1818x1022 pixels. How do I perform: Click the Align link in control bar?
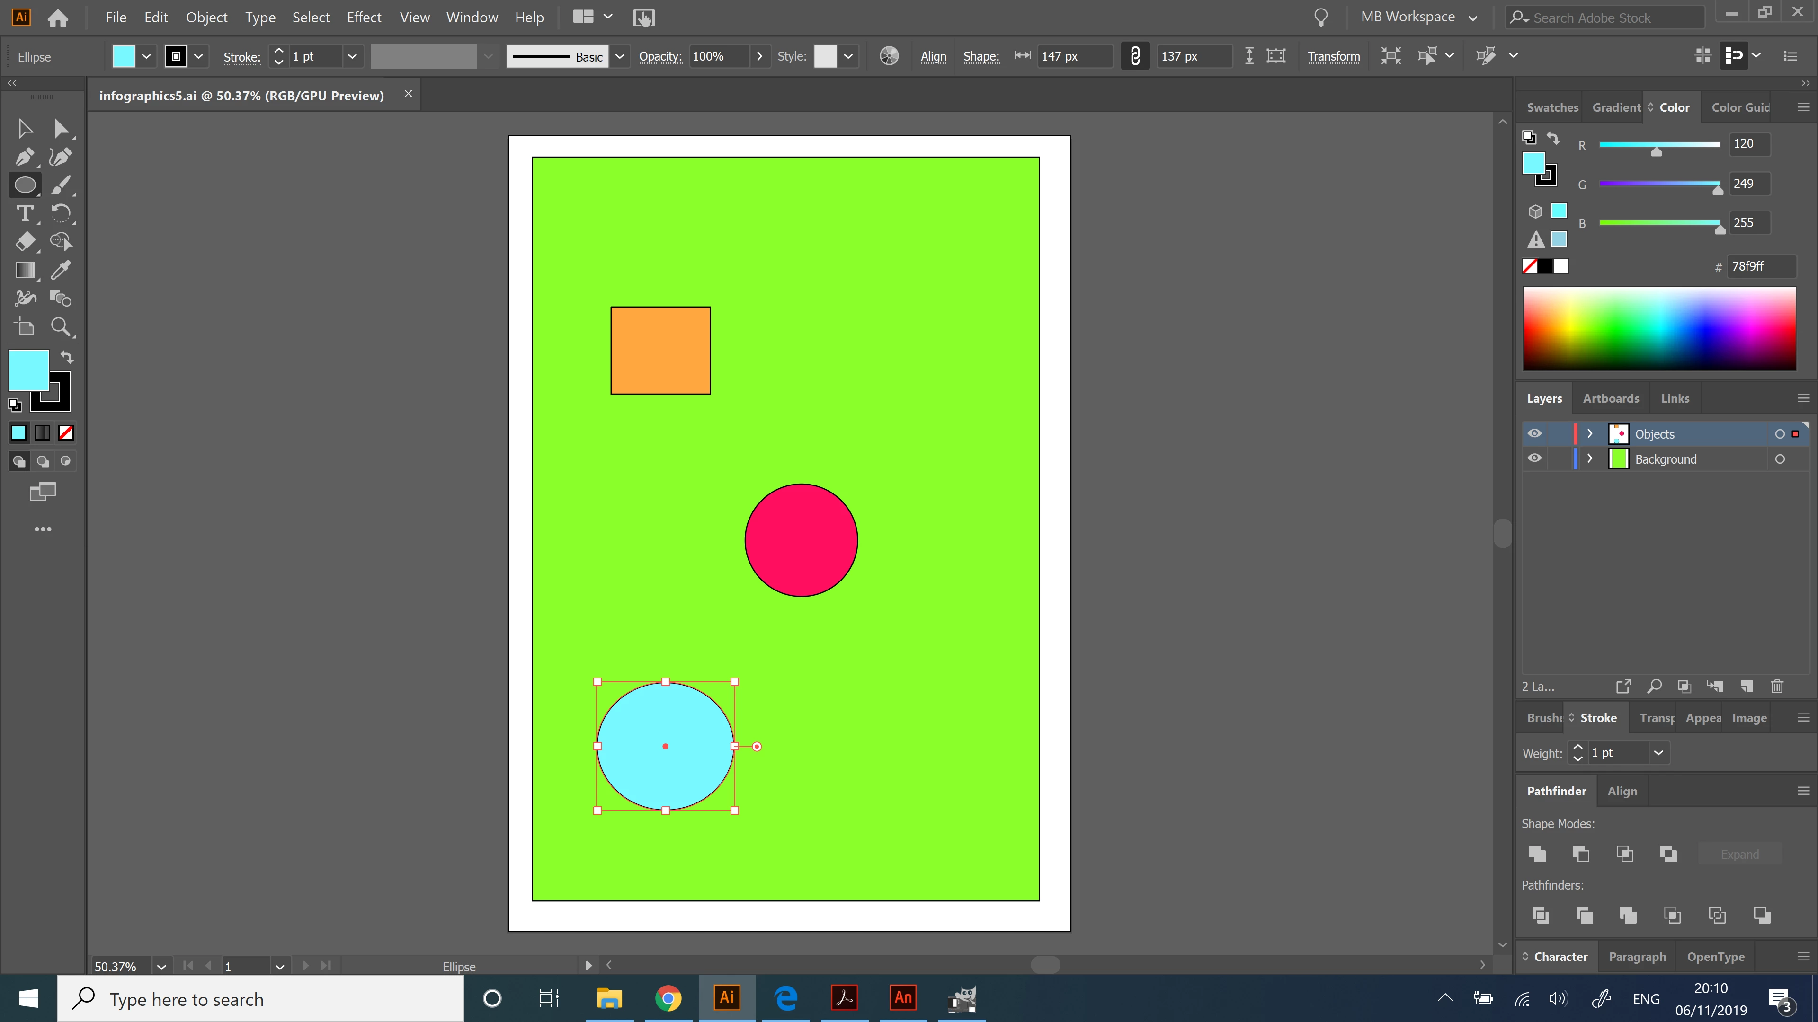pos(933,56)
